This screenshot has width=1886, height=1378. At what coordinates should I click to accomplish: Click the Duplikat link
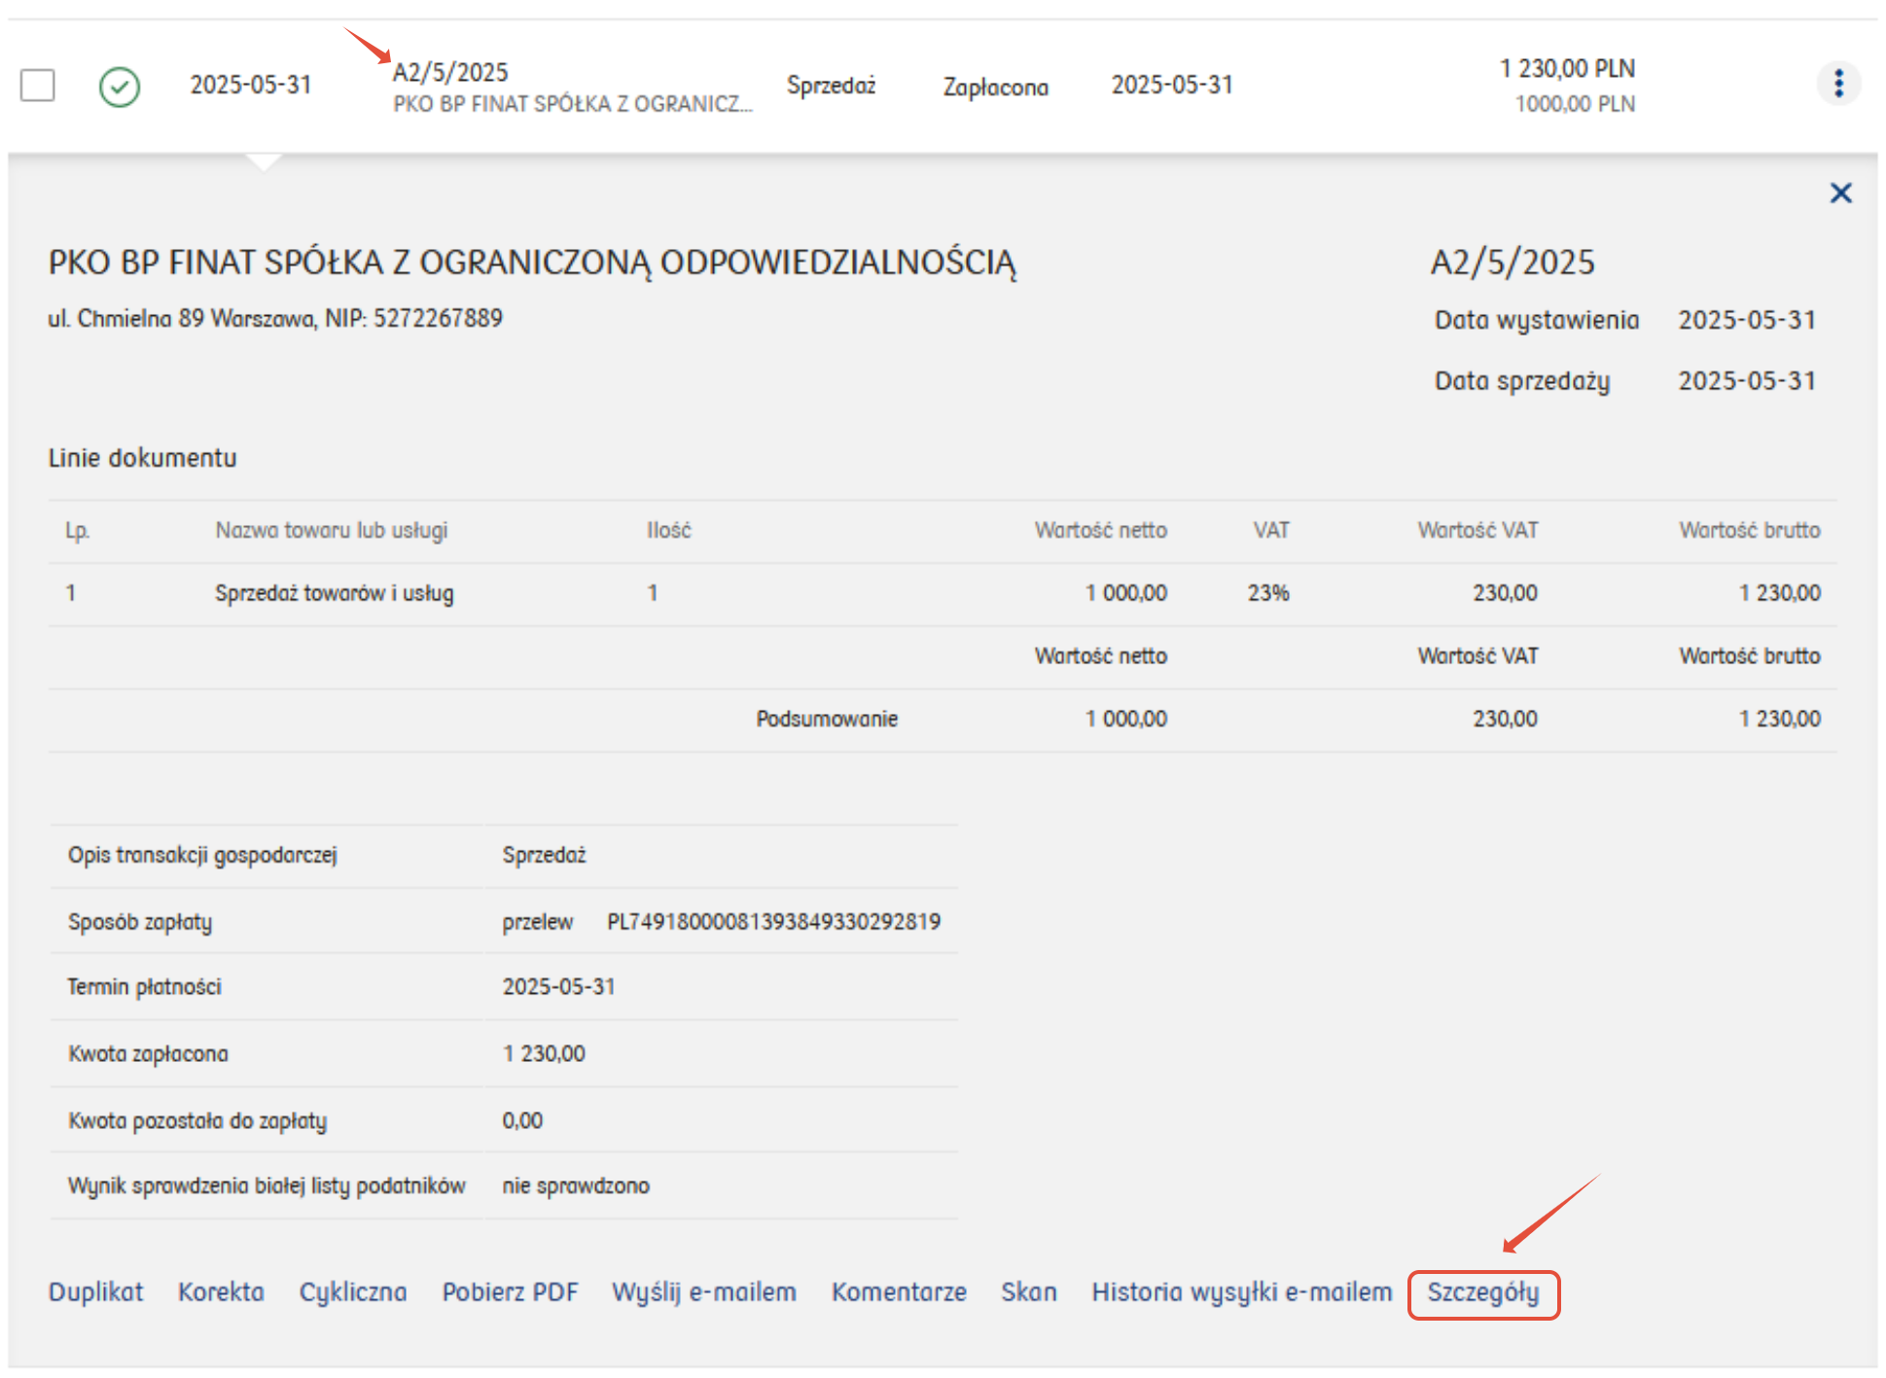tap(95, 1291)
